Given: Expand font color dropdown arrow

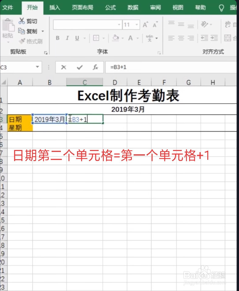Looking at the screenshot, I should tap(138, 38).
